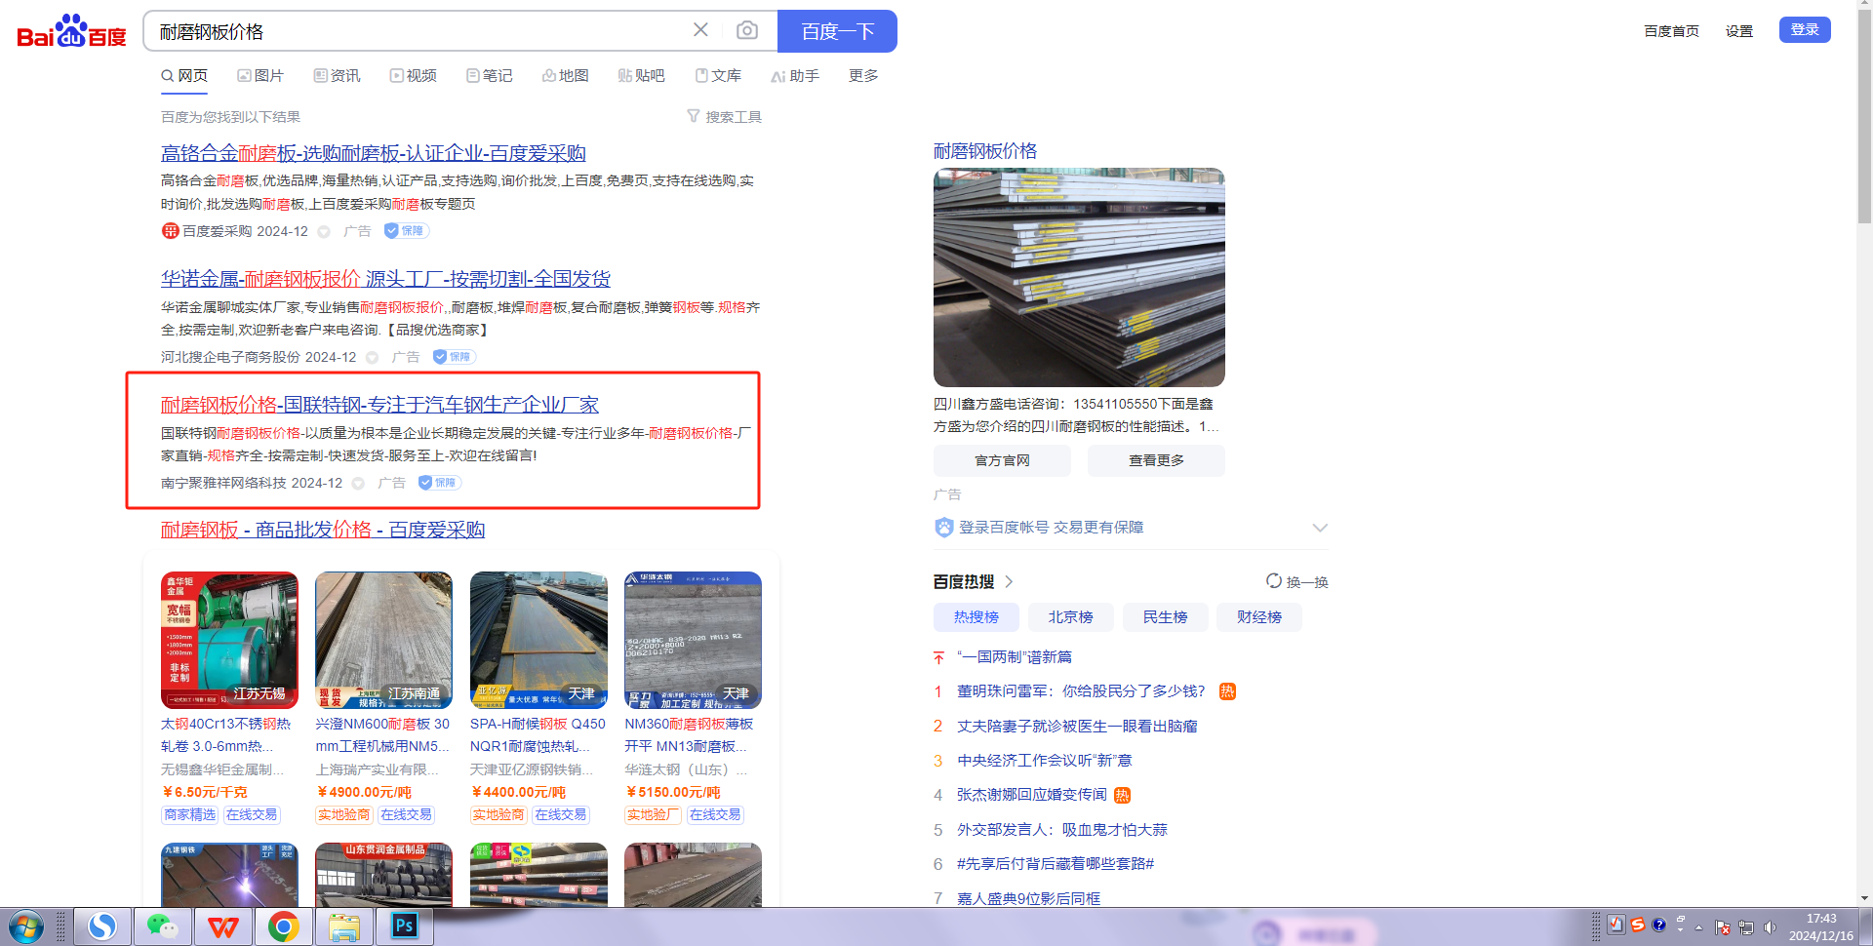Switch to the 地图 search tab
This screenshot has width=1873, height=946.
[x=565, y=75]
